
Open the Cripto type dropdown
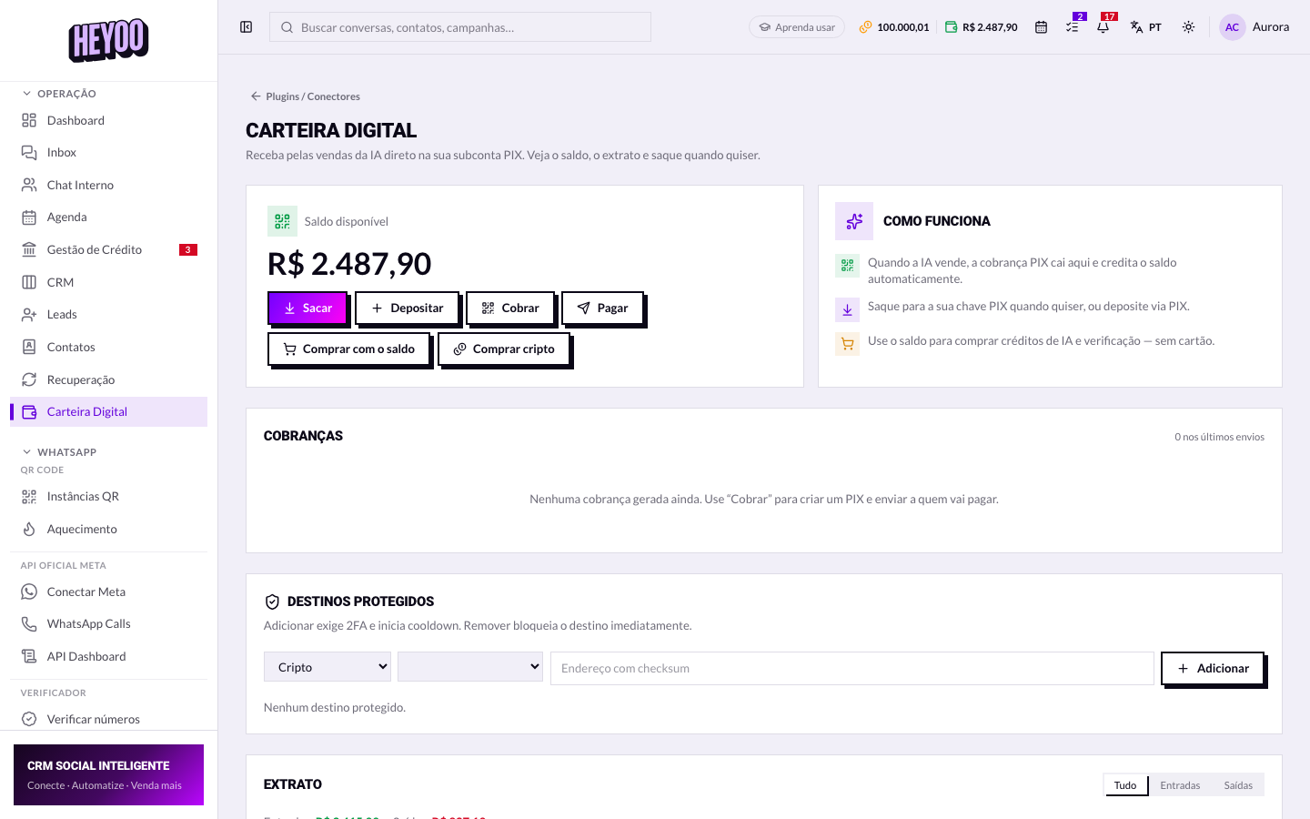click(x=327, y=667)
